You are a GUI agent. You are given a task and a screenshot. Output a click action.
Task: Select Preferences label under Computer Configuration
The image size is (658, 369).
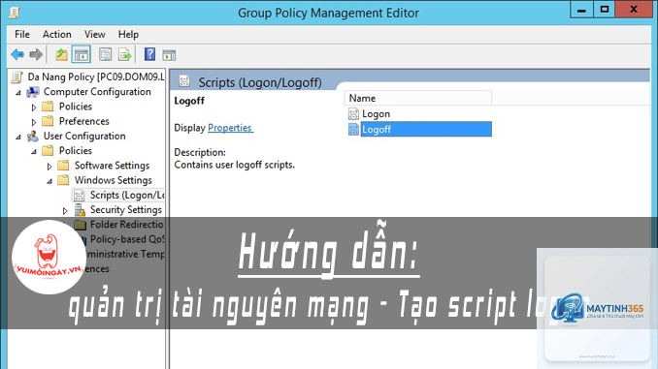point(83,121)
